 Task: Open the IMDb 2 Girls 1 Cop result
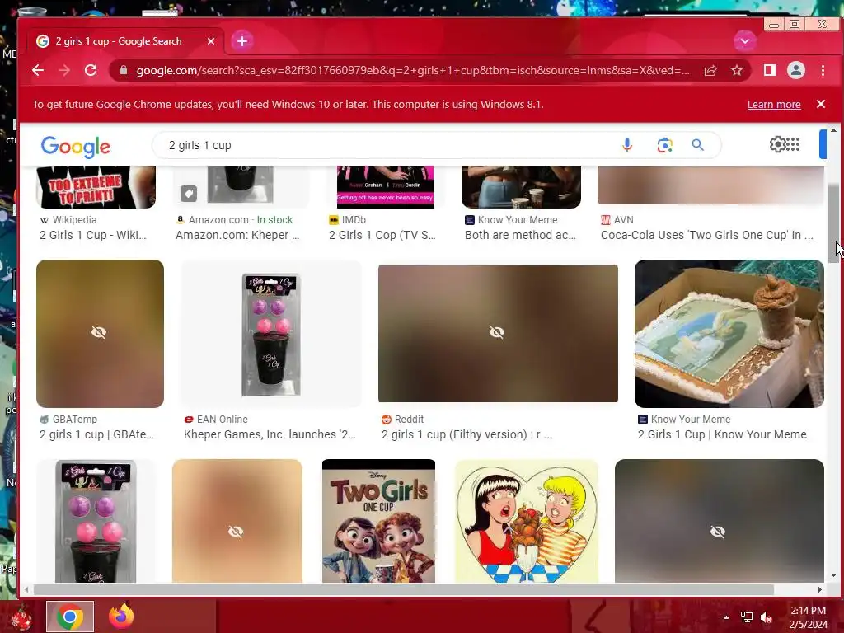(382, 235)
